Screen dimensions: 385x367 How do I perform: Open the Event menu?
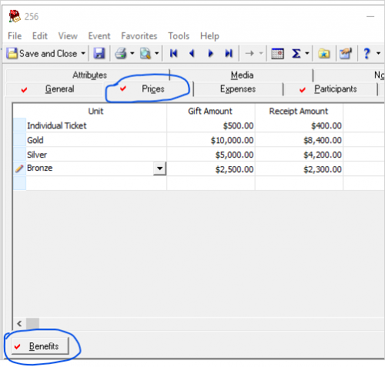tap(99, 36)
